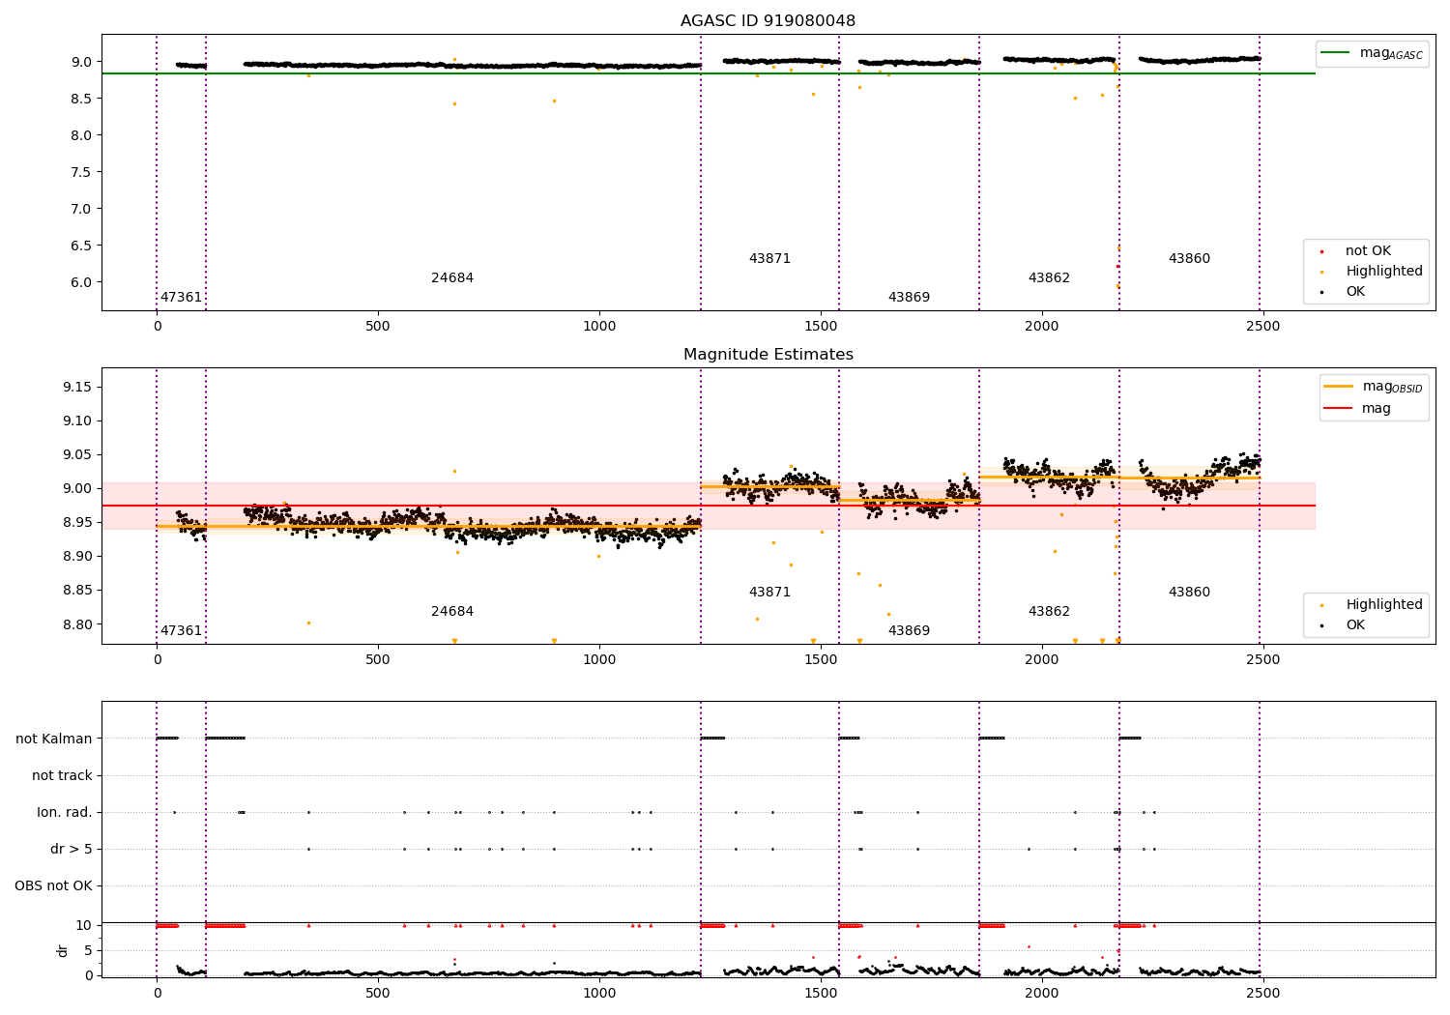This screenshot has width=1450, height=1015.
Task: Click OBSID label 24684 in Magnitude Estimates plot
Action: [452, 612]
